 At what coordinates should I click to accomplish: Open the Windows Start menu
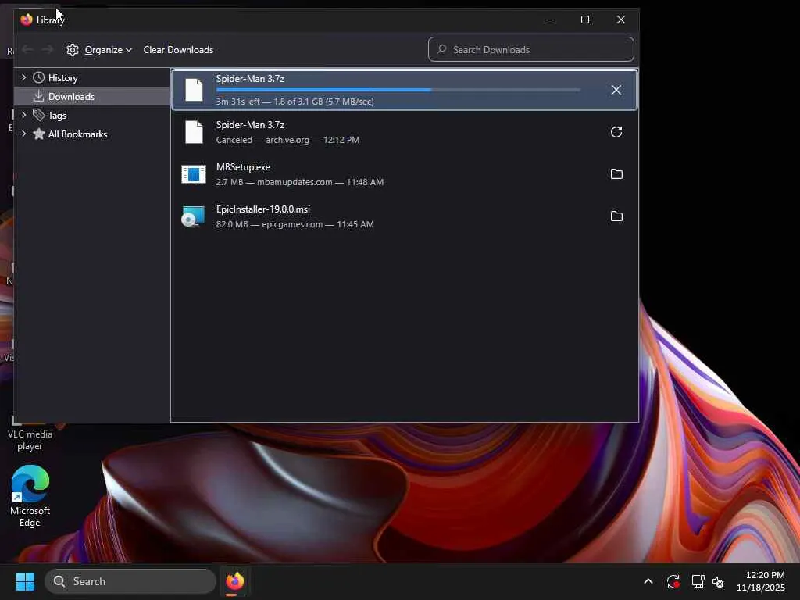pos(25,581)
